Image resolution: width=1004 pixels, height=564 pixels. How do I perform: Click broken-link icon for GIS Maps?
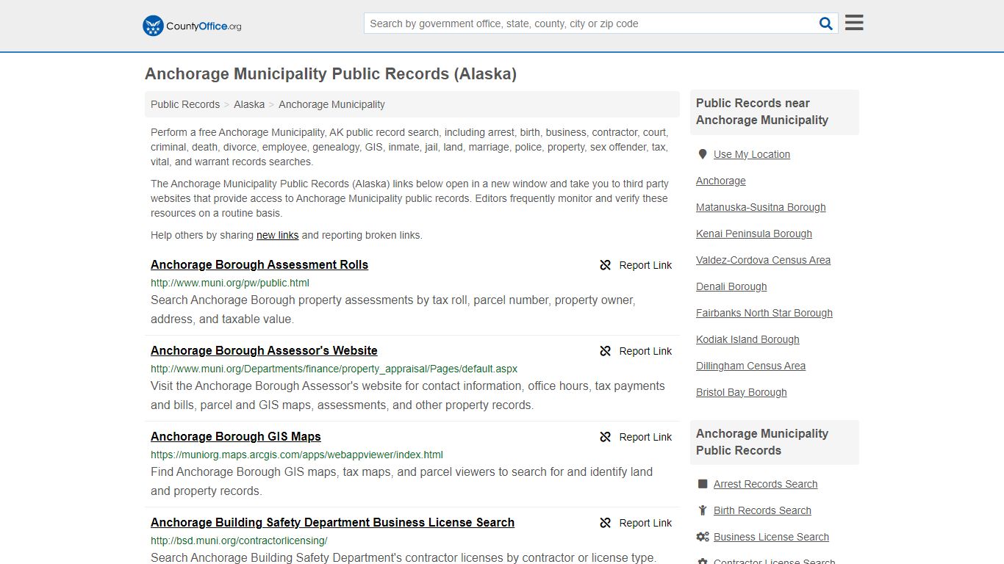pyautogui.click(x=606, y=437)
